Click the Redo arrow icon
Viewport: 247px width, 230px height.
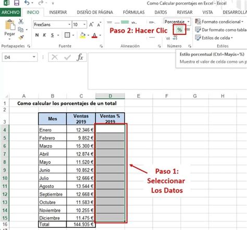click(41, 3)
